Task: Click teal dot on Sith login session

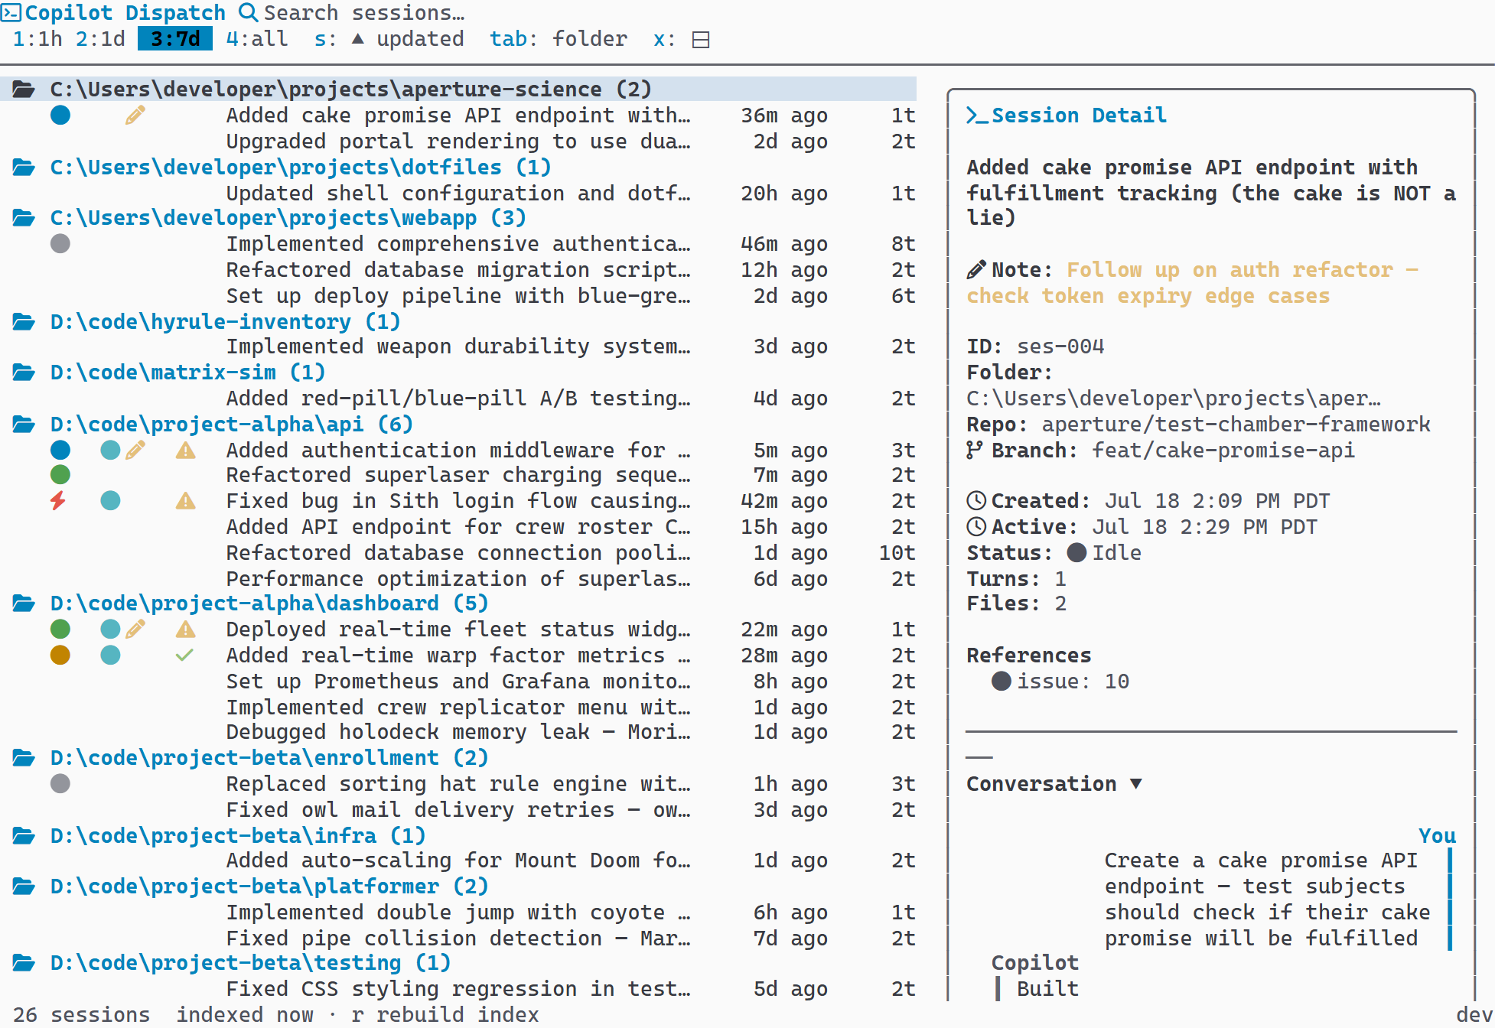Action: click(110, 501)
